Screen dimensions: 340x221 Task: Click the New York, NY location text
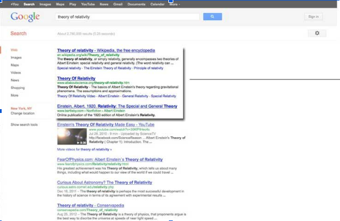[x=21, y=109]
